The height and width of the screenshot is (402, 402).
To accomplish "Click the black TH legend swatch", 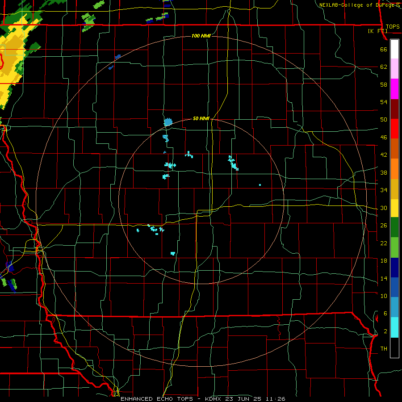I will tap(394, 348).
